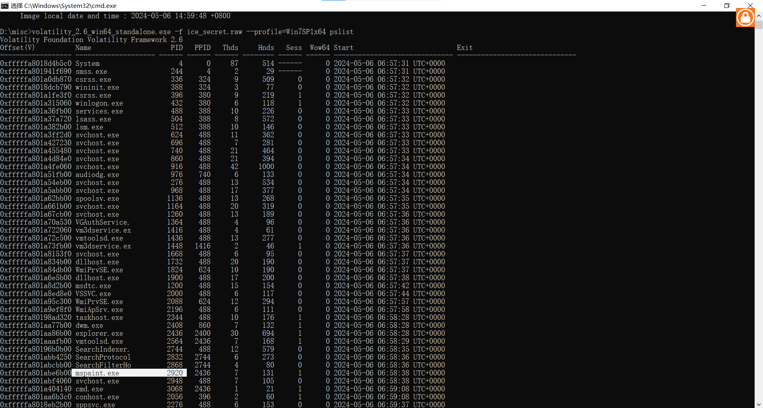Click the vertical scrollbar thumb

pyautogui.click(x=759, y=25)
